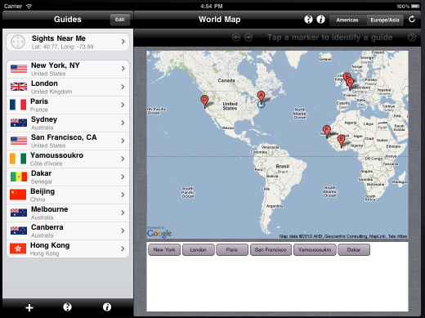
Task: Open info icon in Guides bottom bar
Action: click(107, 307)
